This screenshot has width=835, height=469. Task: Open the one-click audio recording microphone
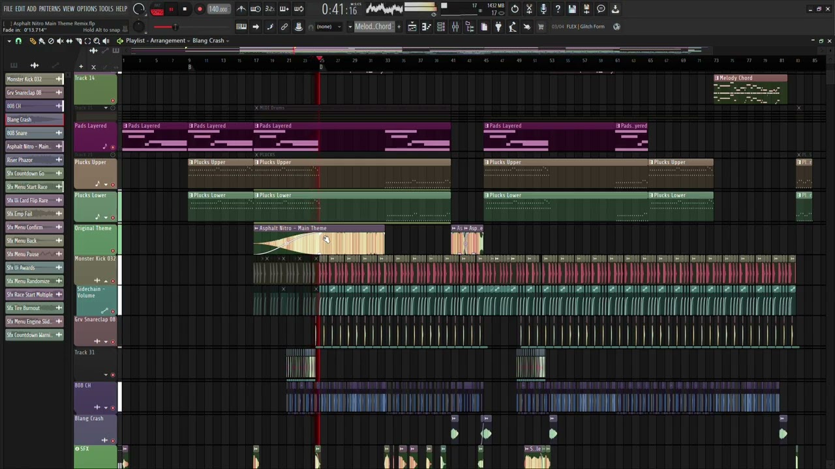pos(543,9)
